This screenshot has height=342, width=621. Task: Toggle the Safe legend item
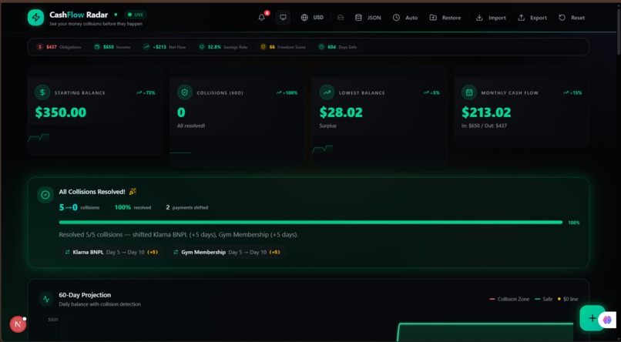[543, 299]
